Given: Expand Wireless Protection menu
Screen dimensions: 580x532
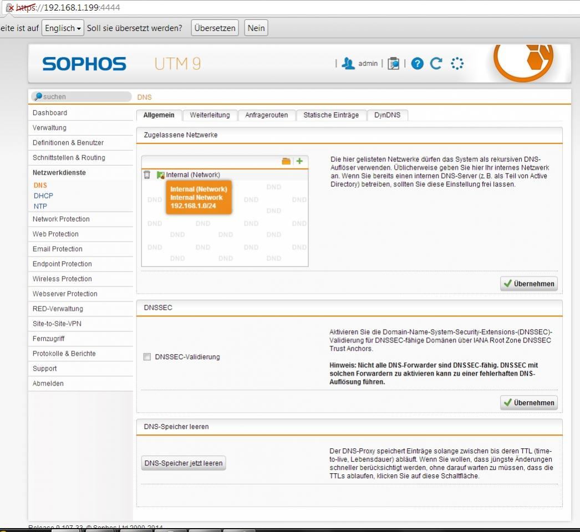Looking at the screenshot, I should tap(80, 279).
